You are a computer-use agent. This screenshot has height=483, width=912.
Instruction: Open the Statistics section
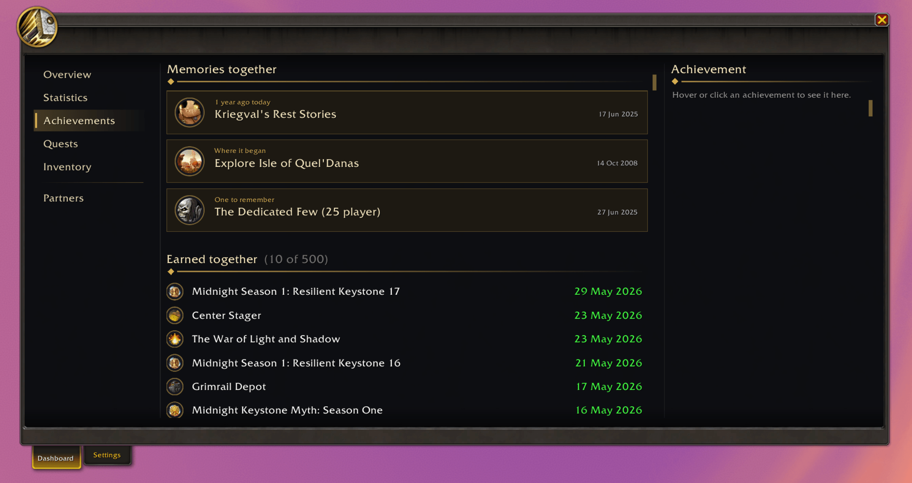(x=65, y=98)
